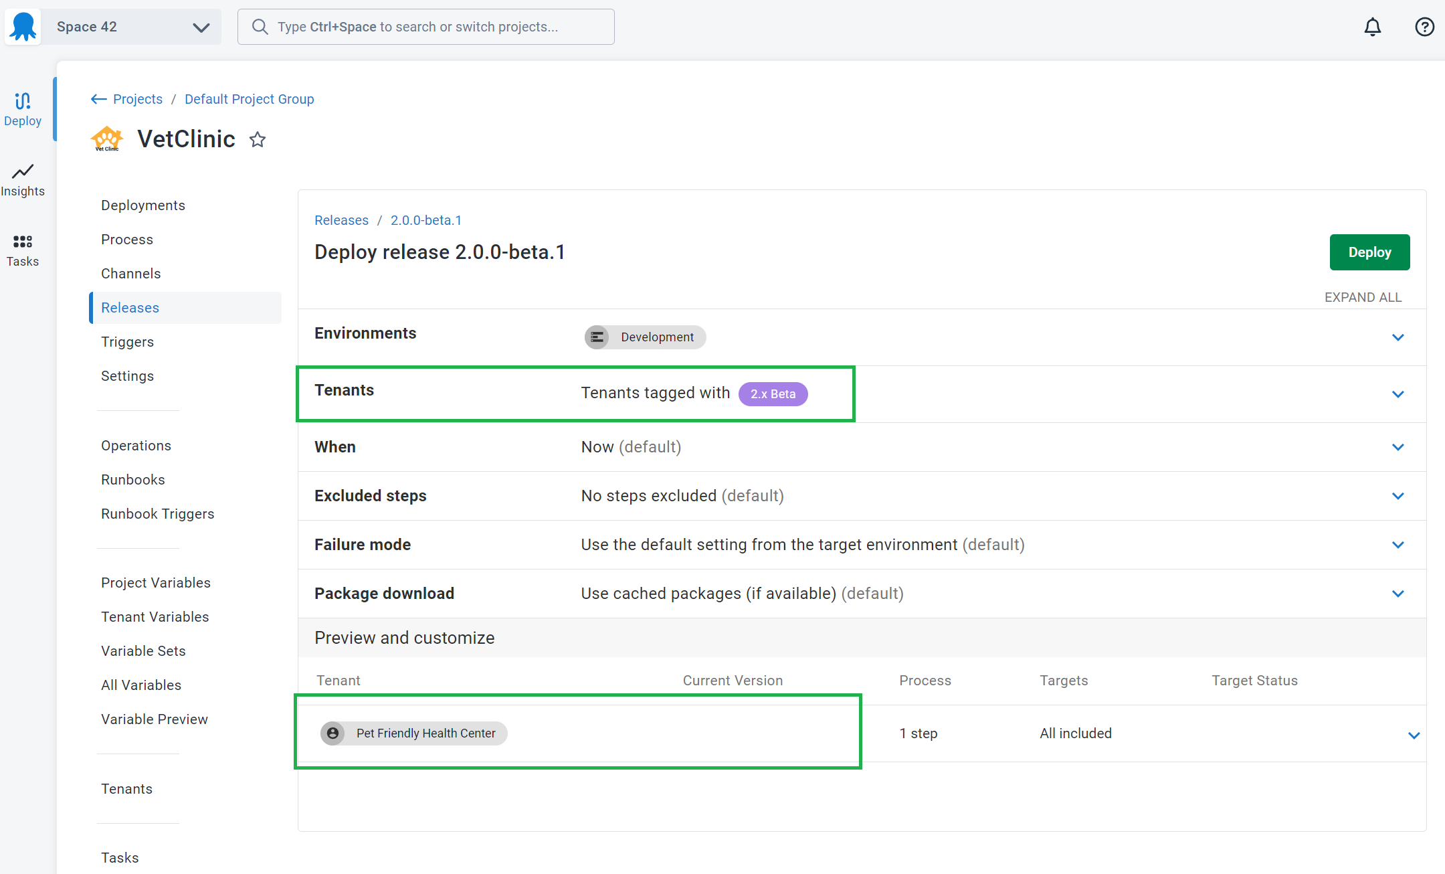Click the Targets column header
The width and height of the screenshot is (1445, 874).
tap(1064, 681)
